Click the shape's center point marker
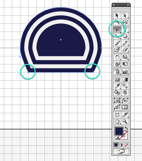This screenshot has height=161, width=142. 61,40
